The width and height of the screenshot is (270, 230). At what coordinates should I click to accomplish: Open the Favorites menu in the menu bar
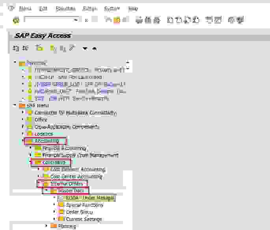click(65, 8)
